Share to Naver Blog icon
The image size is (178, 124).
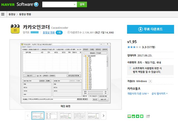[129, 116]
